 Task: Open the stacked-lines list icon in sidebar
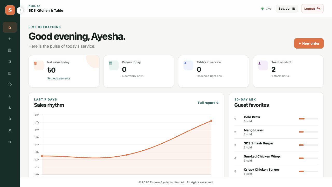[10, 50]
